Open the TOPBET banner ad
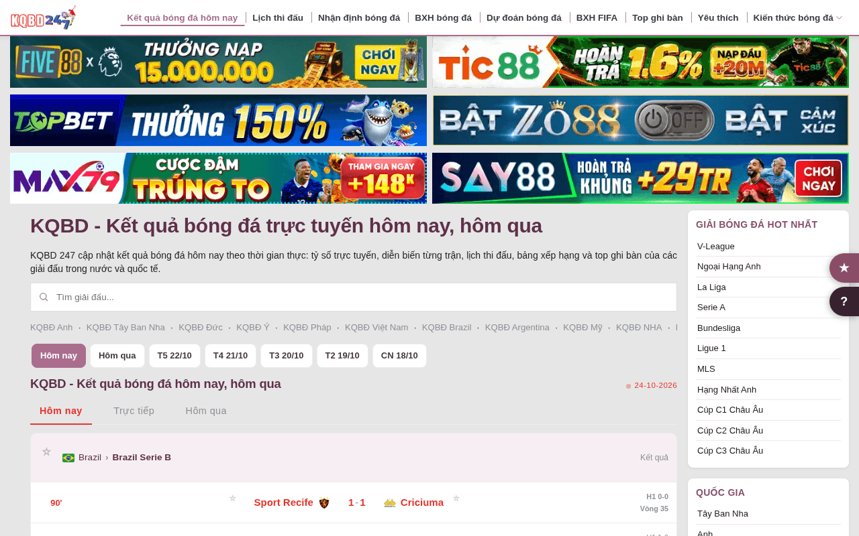This screenshot has width=859, height=536. coord(218,120)
